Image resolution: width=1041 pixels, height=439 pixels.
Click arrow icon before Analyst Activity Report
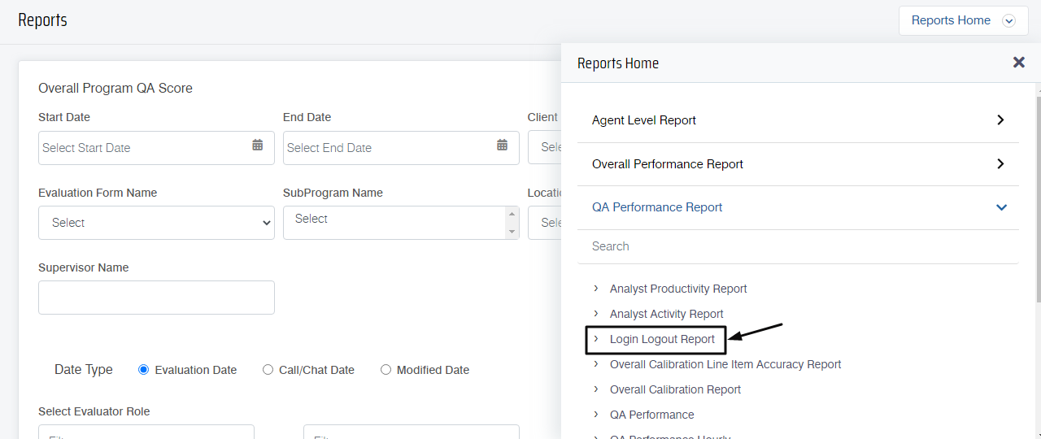(596, 313)
